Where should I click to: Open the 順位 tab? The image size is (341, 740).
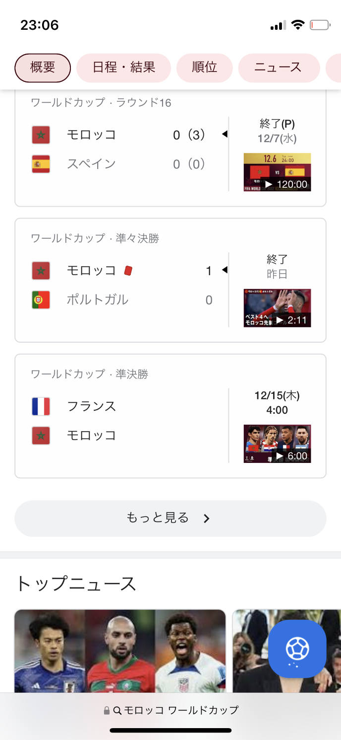pos(204,68)
